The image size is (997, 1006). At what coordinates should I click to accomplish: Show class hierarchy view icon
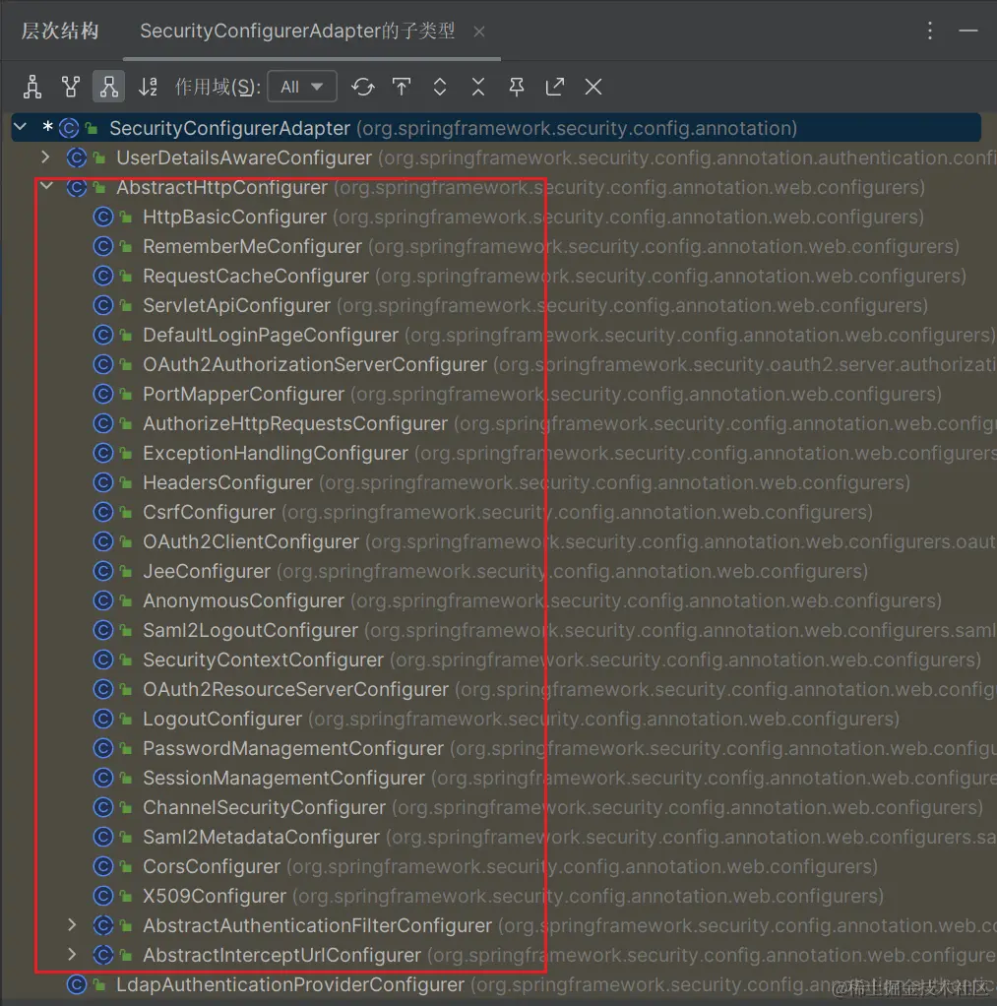[32, 87]
